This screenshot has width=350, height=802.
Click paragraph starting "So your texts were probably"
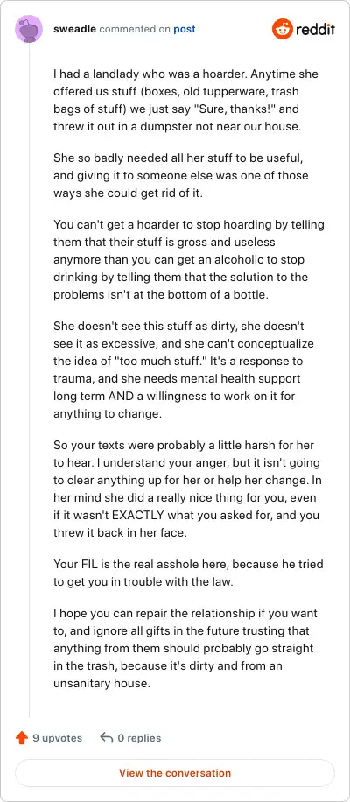(x=187, y=489)
